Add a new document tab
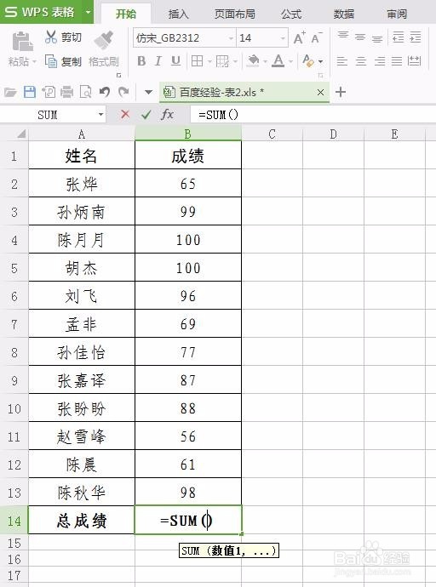Viewport: 436px width, 587px height. pyautogui.click(x=340, y=92)
